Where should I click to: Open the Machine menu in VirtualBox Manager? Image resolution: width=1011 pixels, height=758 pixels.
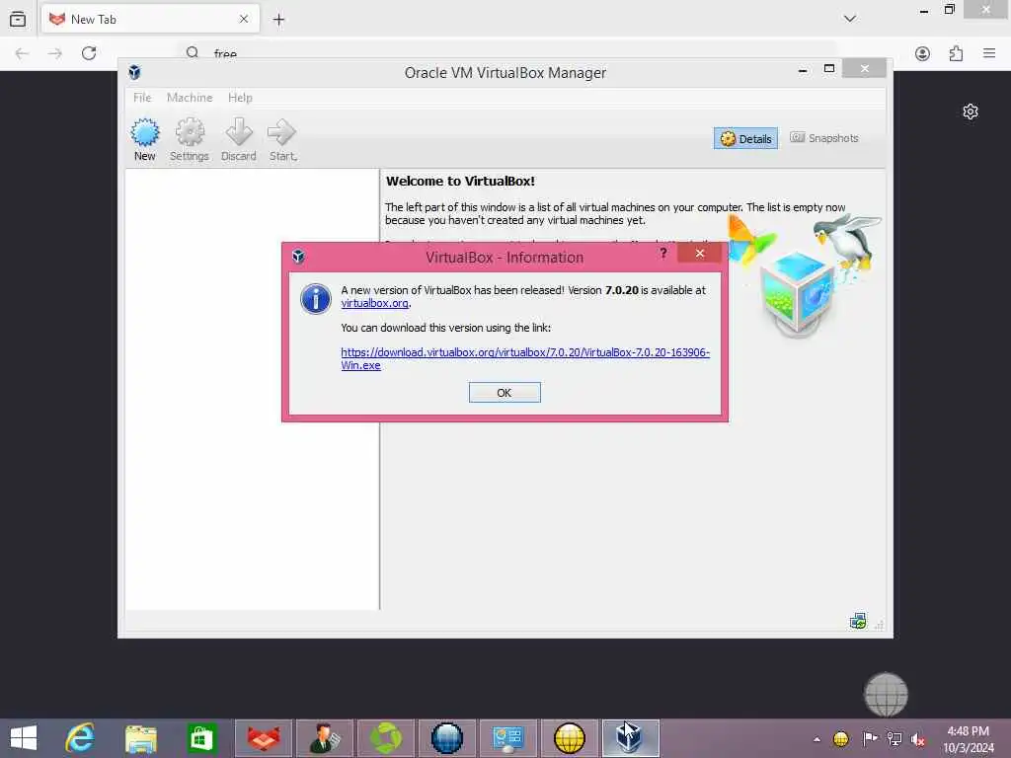click(190, 98)
